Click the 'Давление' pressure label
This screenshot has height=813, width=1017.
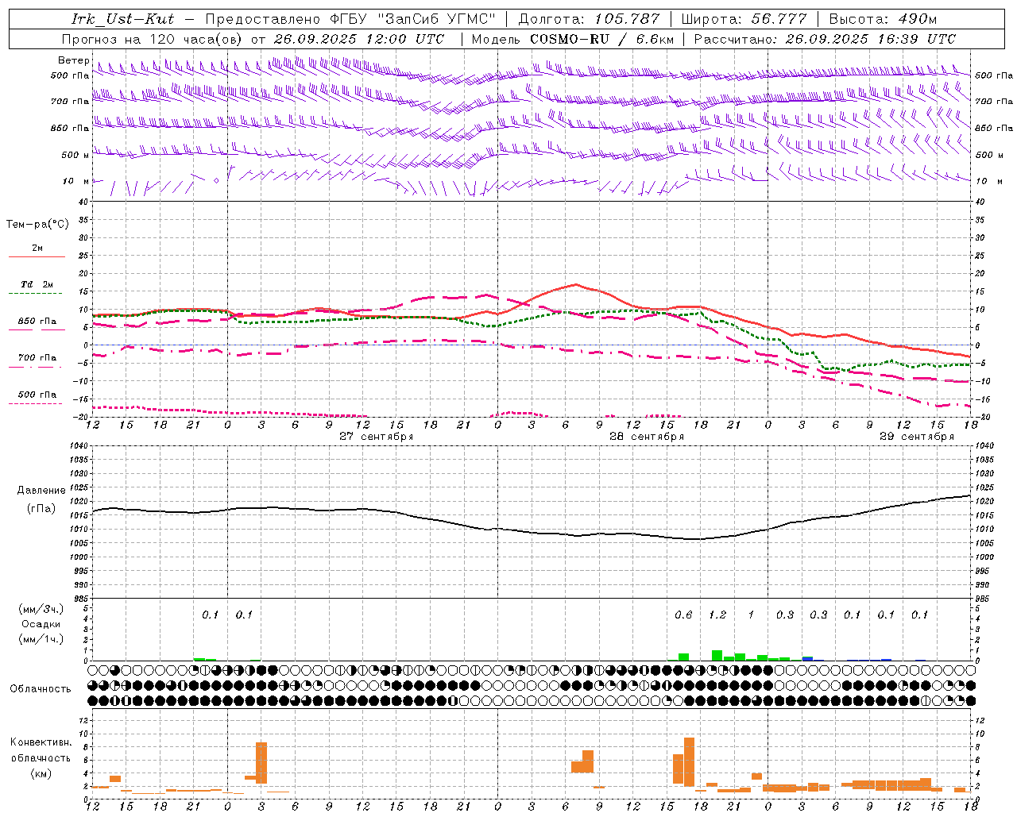click(41, 491)
